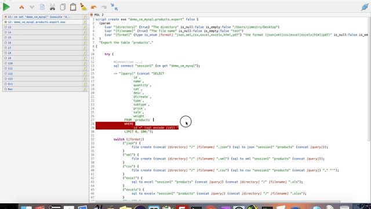This screenshot has width=371, height=209.
Task: Paste using the clipboard icon
Action: (73, 7)
